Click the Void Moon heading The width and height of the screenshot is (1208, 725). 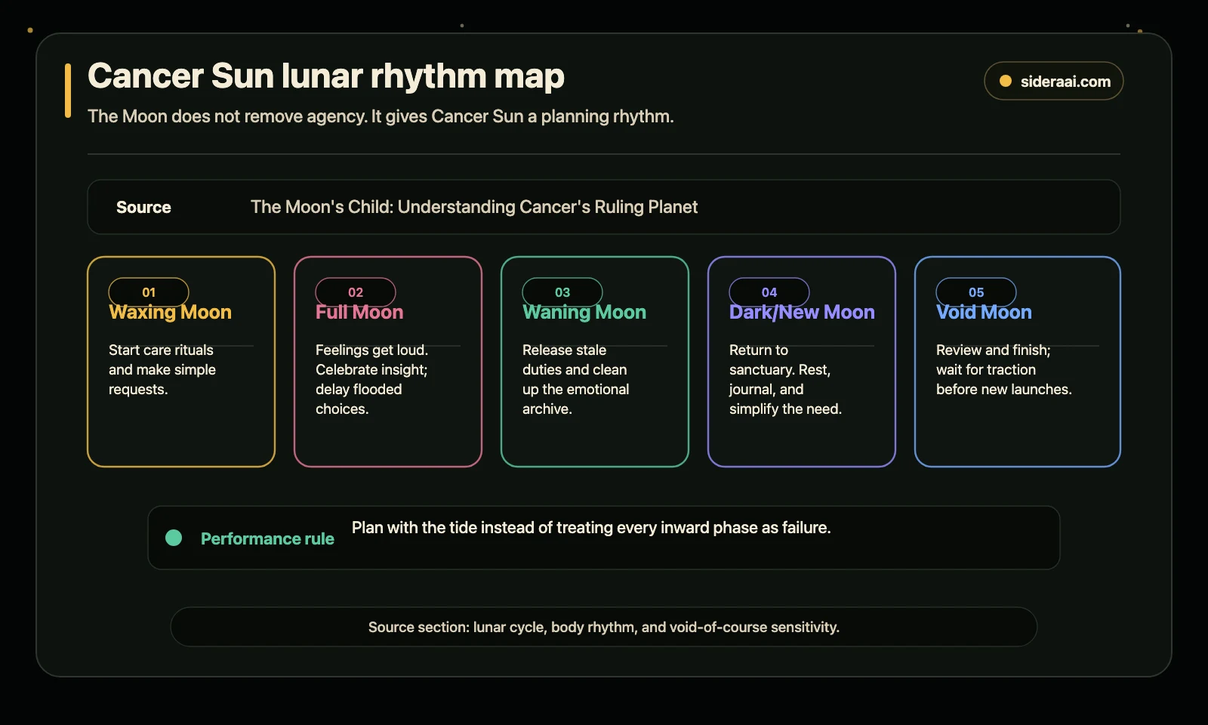click(x=984, y=313)
